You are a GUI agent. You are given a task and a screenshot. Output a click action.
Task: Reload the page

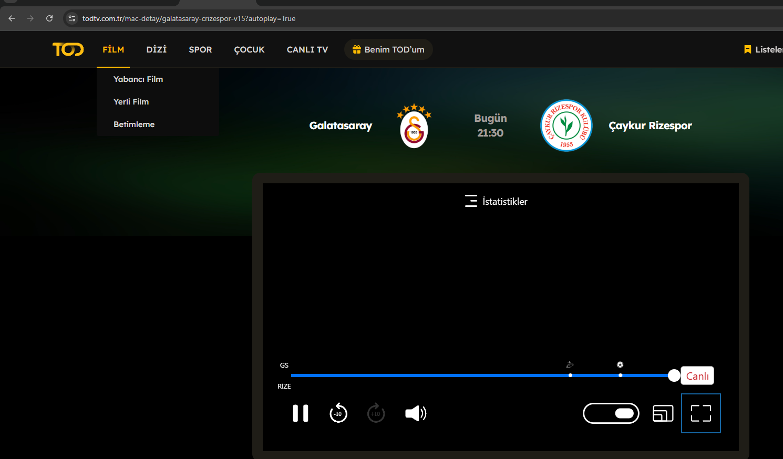pos(49,18)
